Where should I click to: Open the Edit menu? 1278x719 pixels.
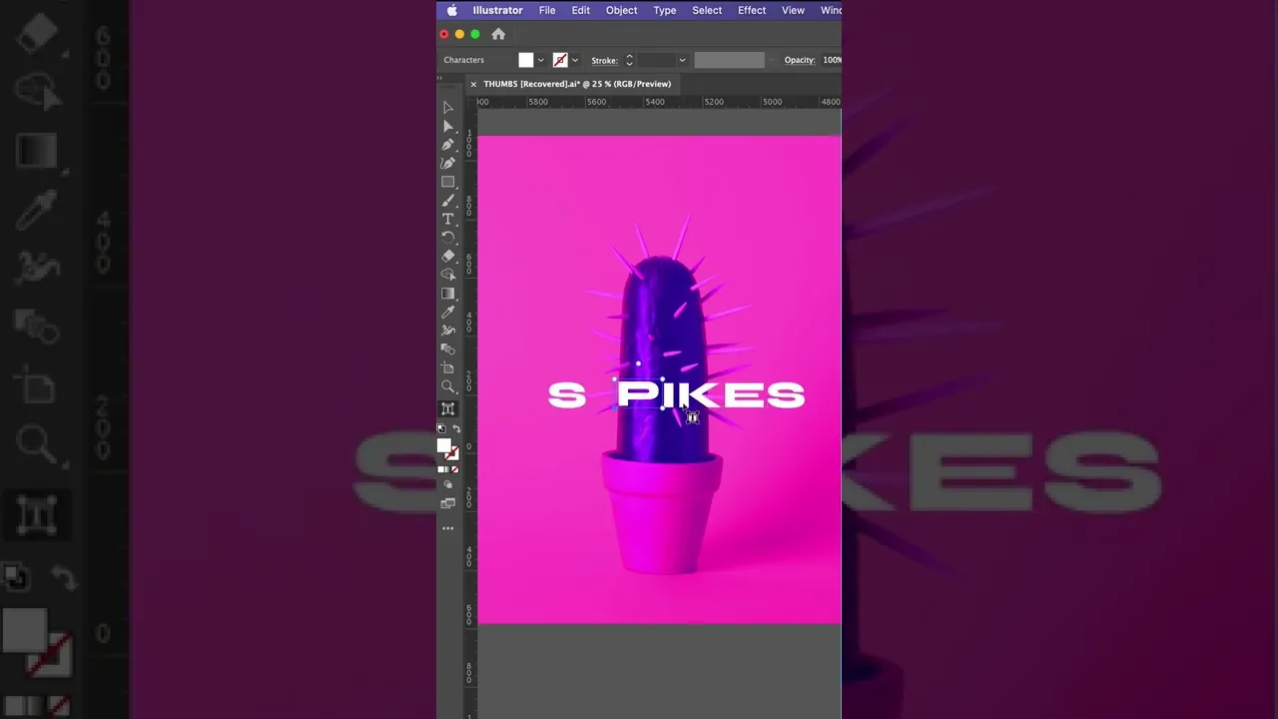click(581, 10)
